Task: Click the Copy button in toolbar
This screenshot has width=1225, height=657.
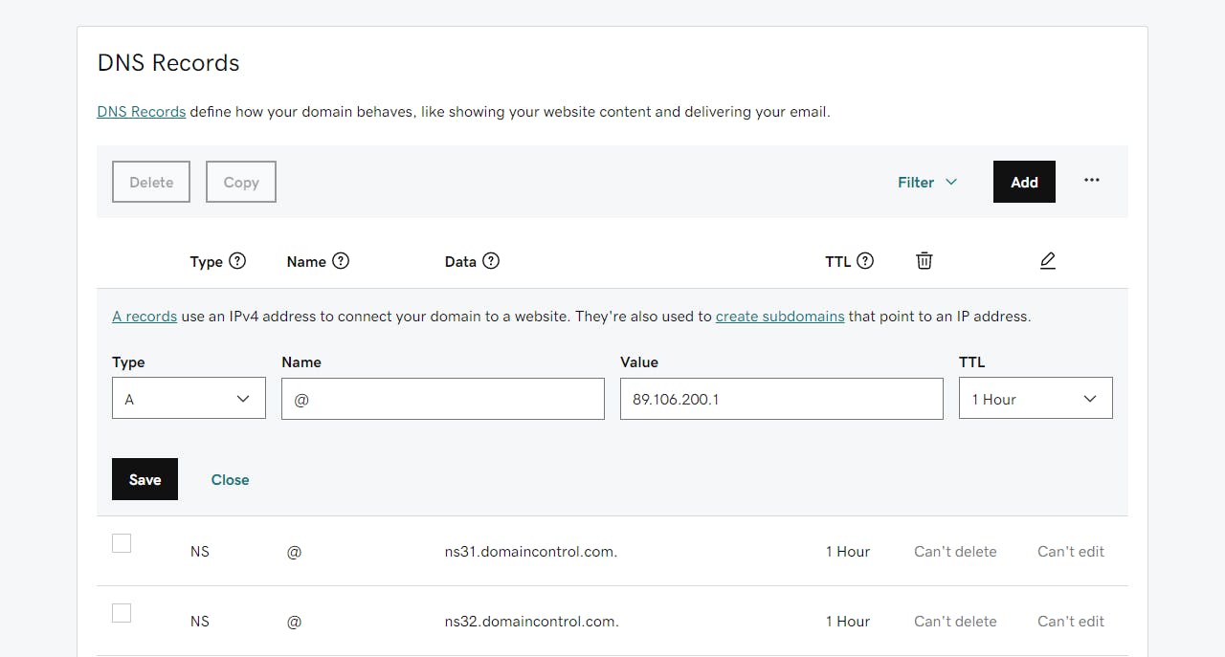Action: coord(241,182)
